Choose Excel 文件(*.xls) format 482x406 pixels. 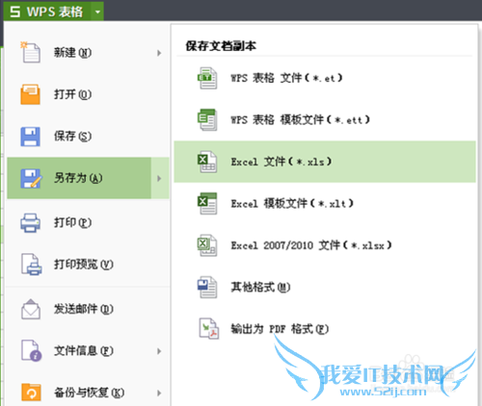(325, 162)
